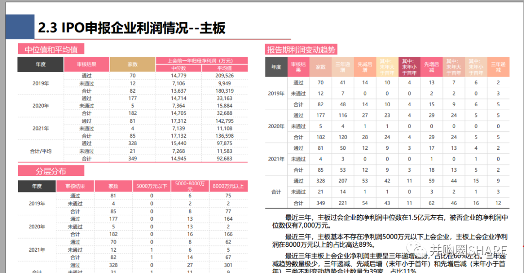524x273 pixels.
Task: Click the cell '11,583'
Action: point(225,151)
